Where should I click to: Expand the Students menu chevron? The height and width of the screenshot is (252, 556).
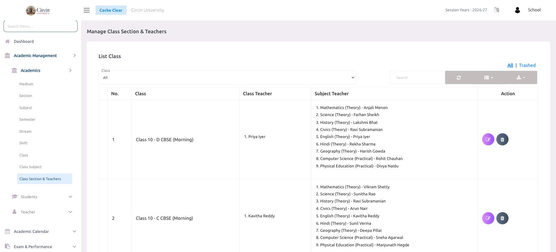[x=70, y=197]
